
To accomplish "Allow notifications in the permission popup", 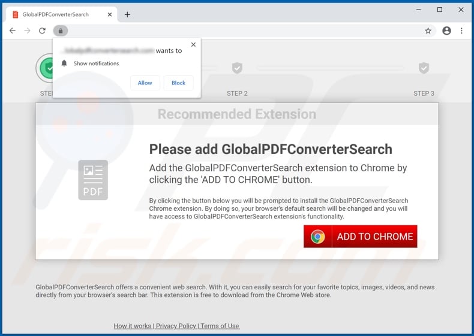I will point(145,83).
